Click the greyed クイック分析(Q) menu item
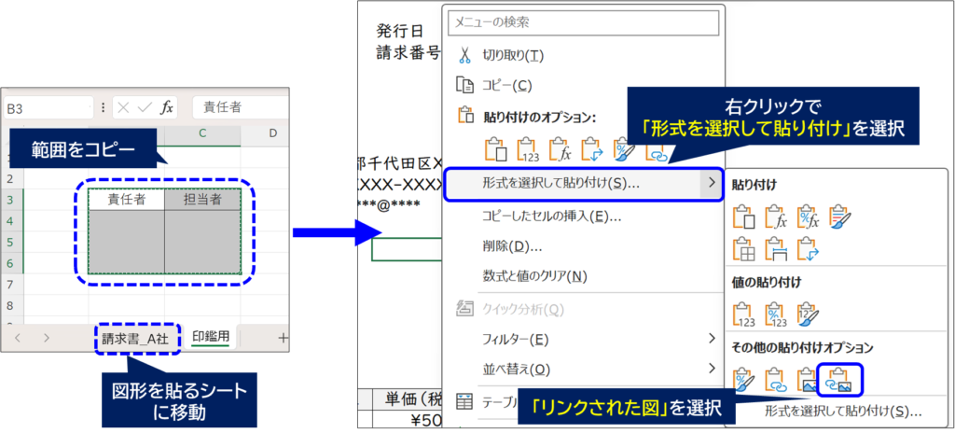Viewport: 955px width, 433px height. point(524,309)
